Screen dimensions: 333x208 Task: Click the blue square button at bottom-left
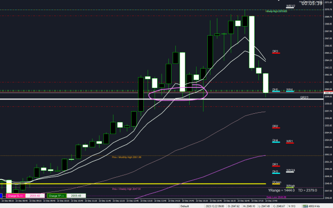pos(1,196)
